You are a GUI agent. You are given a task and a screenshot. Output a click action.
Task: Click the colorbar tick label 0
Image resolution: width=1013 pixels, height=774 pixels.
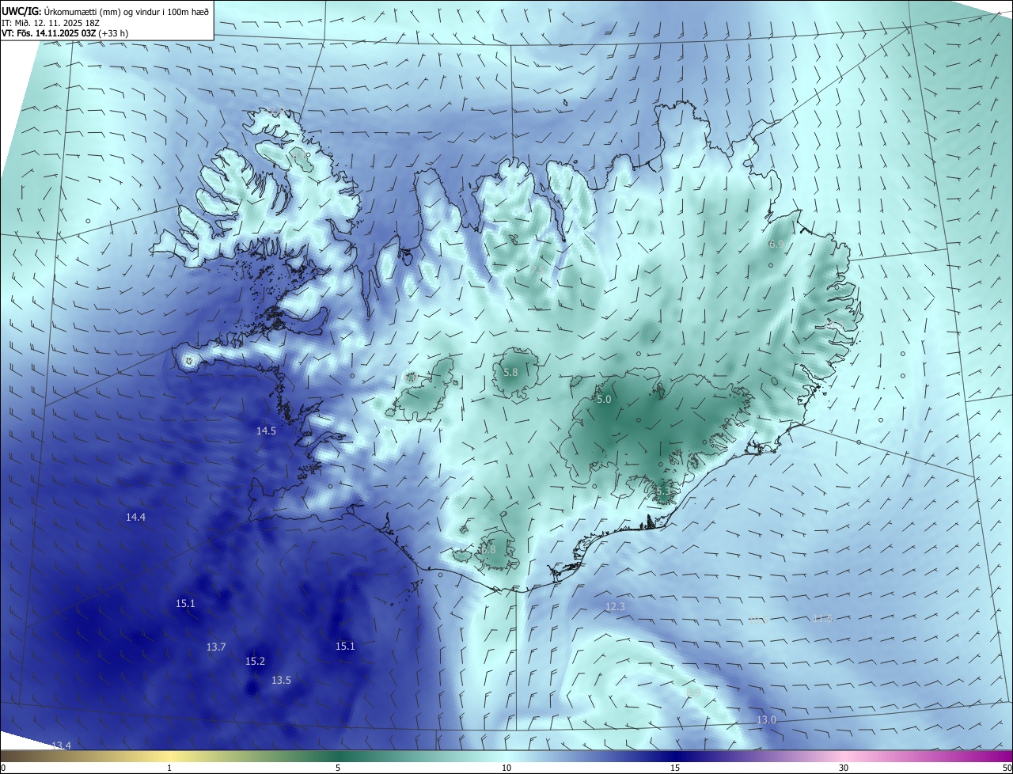tap(3, 768)
